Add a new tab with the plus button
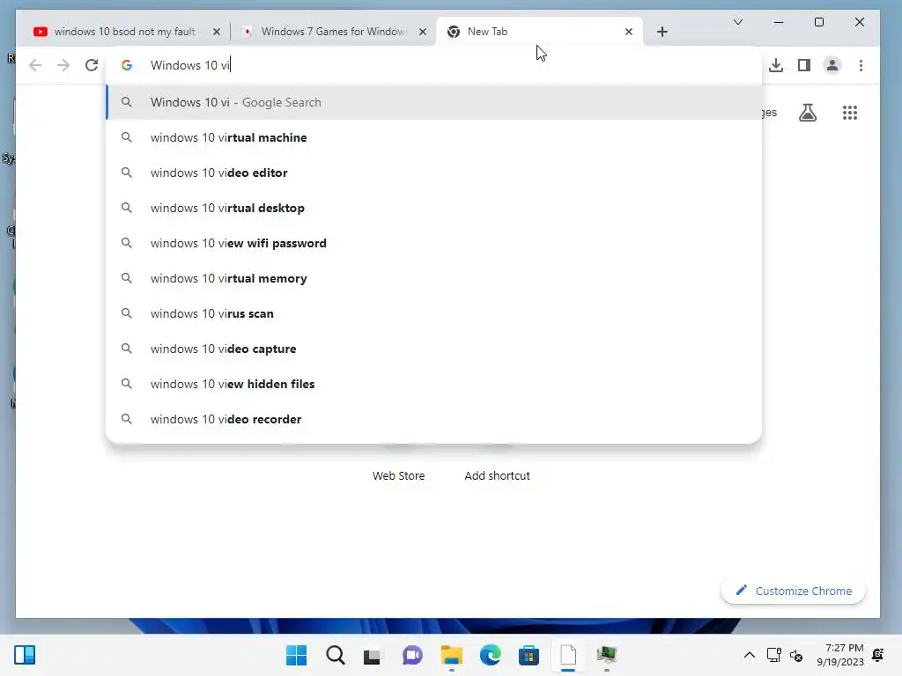The image size is (902, 676). point(662,32)
